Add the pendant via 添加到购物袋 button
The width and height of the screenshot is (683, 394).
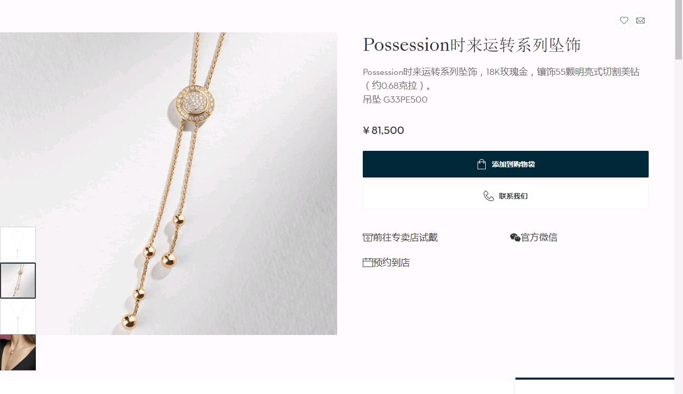[506, 164]
